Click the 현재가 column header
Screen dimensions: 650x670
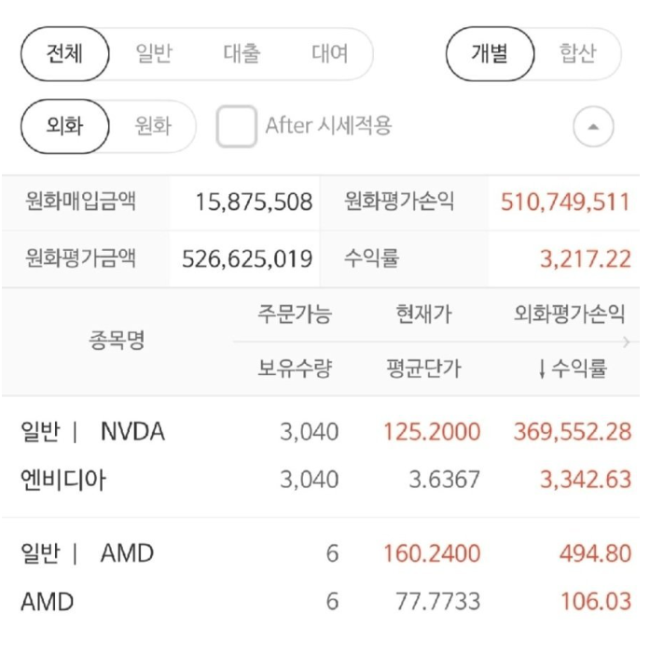click(423, 314)
